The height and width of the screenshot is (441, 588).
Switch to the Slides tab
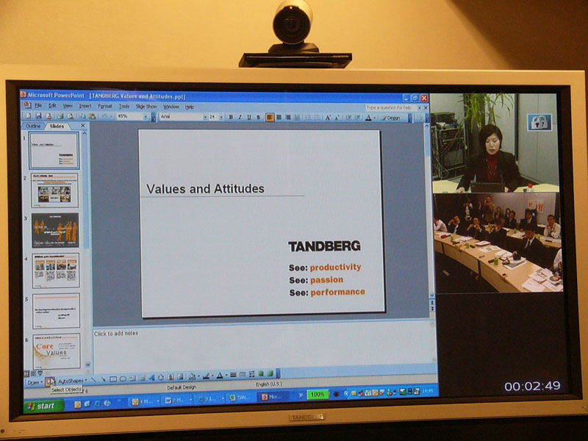[x=57, y=126]
